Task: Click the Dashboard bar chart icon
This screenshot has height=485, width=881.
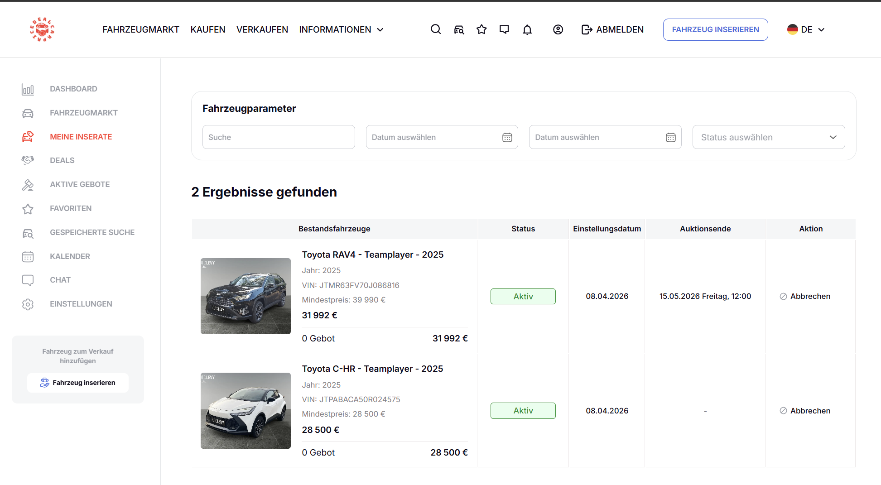Action: [28, 89]
